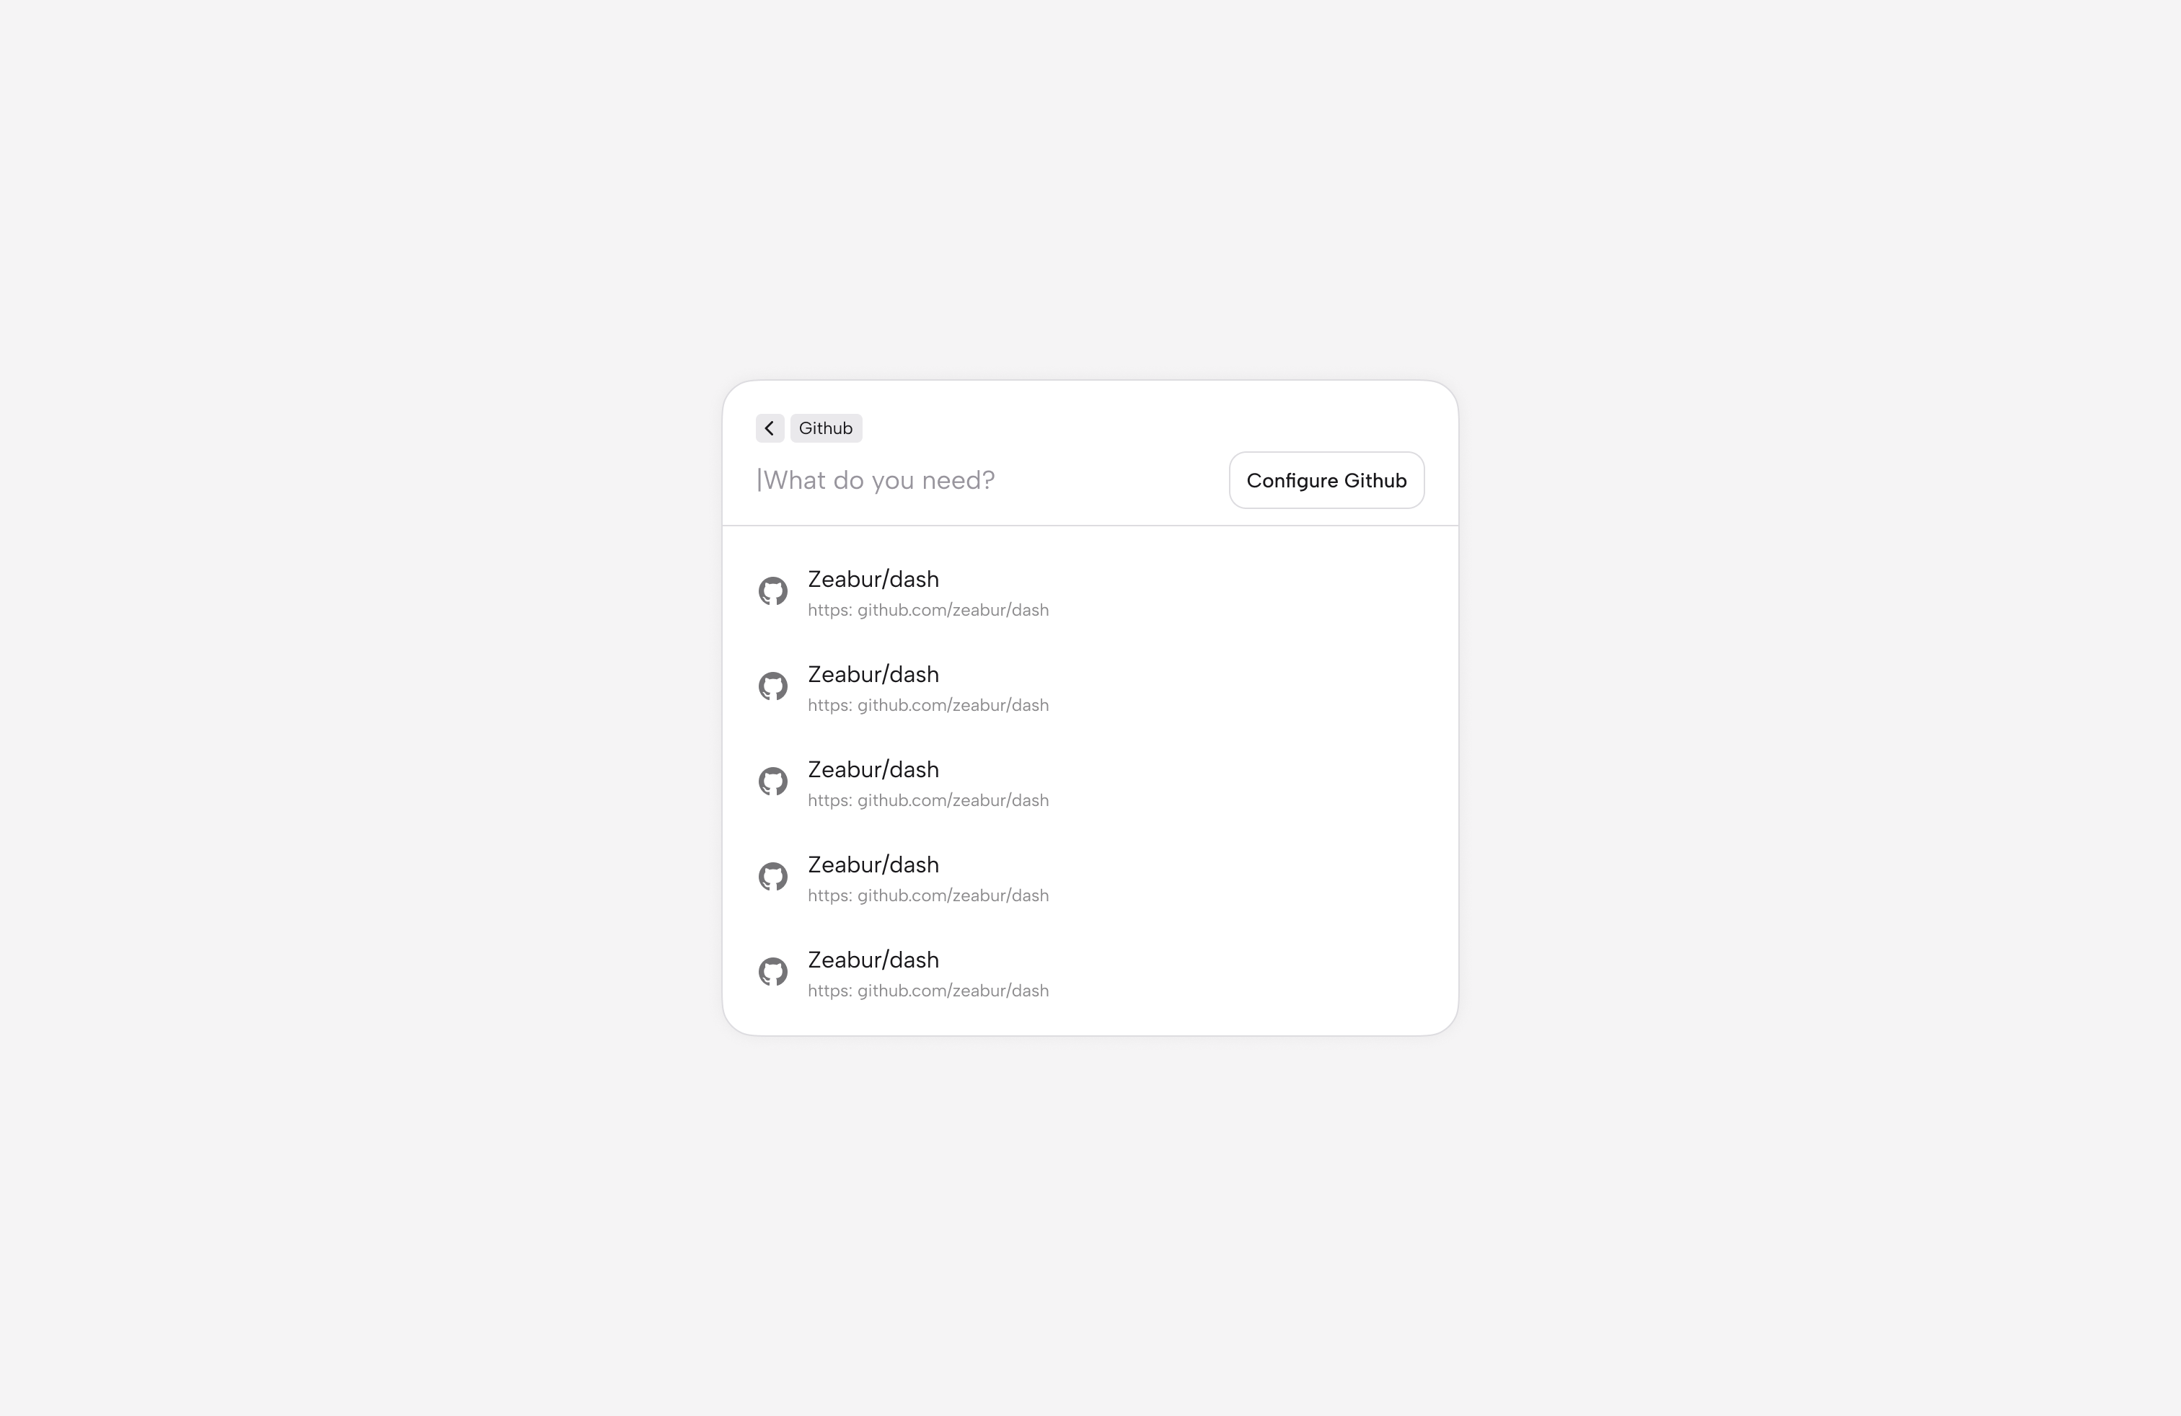This screenshot has height=1416, width=2181.
Task: Click the GitHub logo of the last repository
Action: point(772,973)
